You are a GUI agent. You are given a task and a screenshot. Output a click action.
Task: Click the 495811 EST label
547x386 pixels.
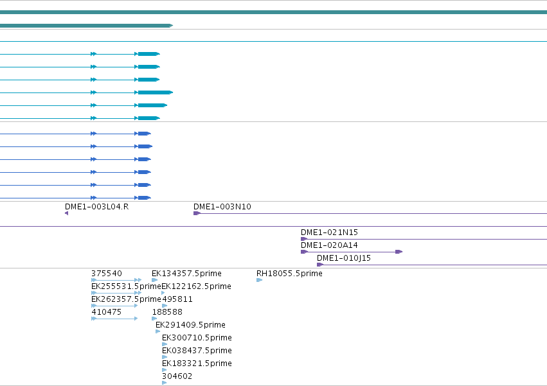click(x=177, y=299)
